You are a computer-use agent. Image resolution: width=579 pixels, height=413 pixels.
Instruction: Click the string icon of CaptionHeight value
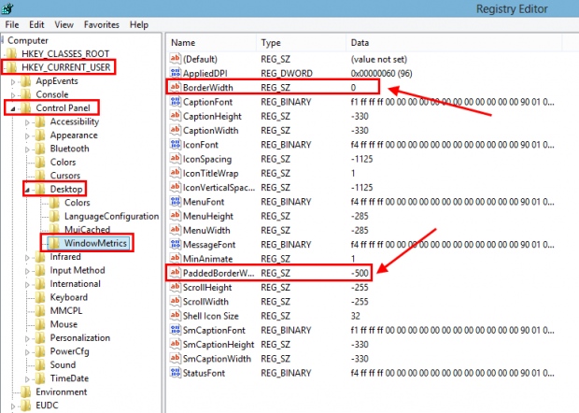[175, 116]
